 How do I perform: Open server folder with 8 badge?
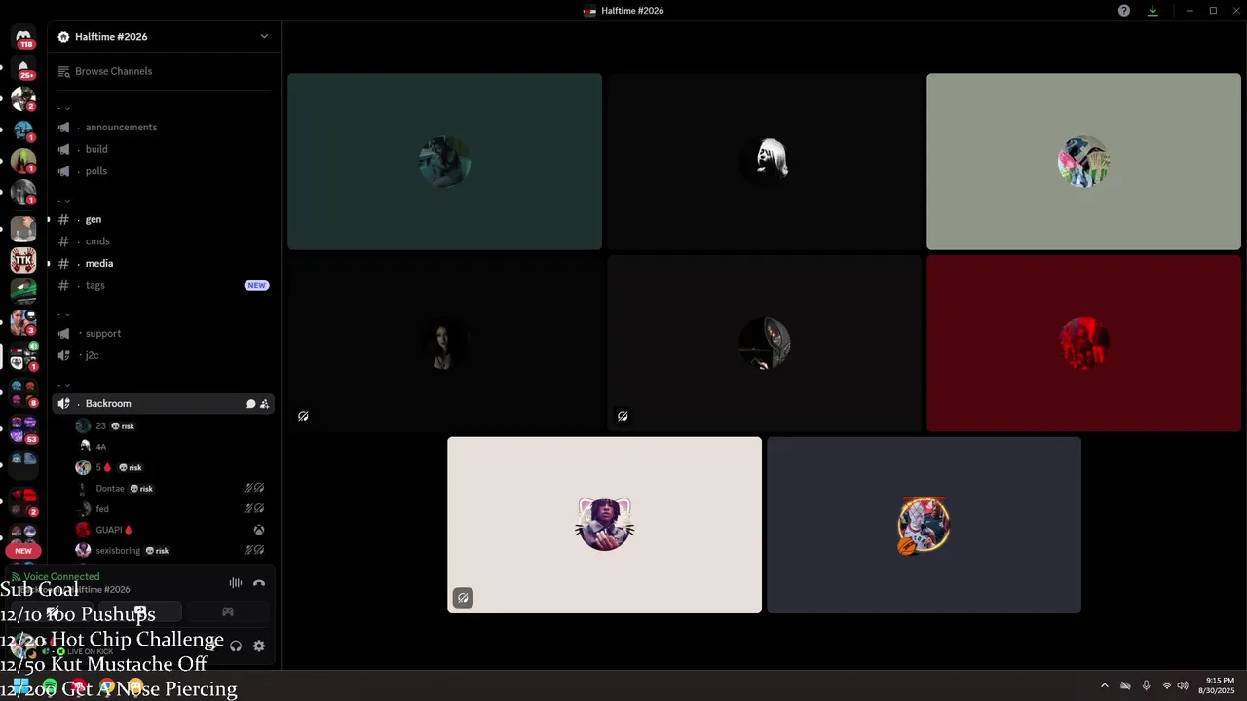(x=23, y=393)
